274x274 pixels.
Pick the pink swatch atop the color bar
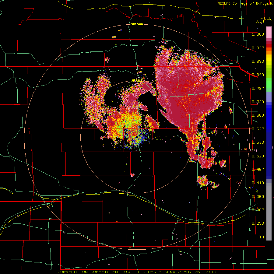click(269, 32)
